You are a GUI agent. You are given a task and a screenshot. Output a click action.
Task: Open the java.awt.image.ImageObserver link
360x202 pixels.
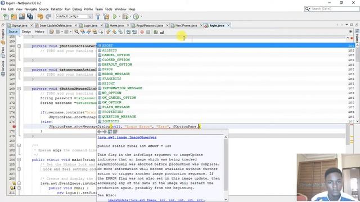(127, 137)
